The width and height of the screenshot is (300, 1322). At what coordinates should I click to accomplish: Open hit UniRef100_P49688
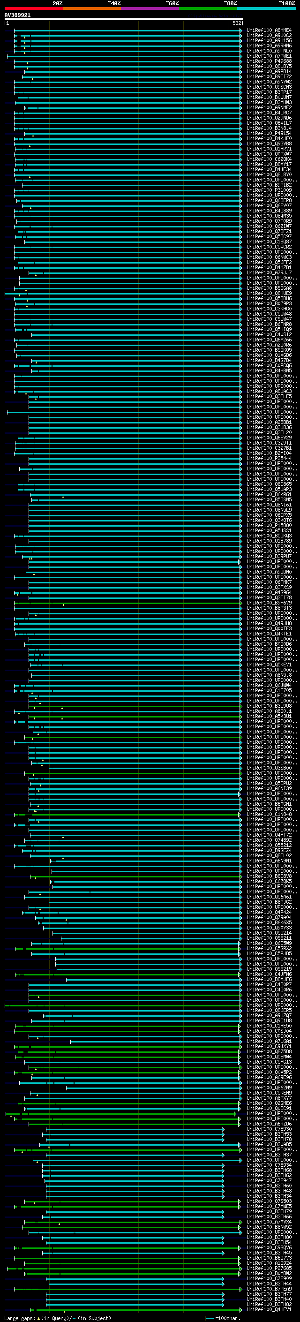coord(269,61)
